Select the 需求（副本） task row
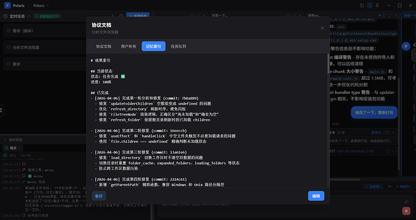The image size is (416, 220). (44, 31)
